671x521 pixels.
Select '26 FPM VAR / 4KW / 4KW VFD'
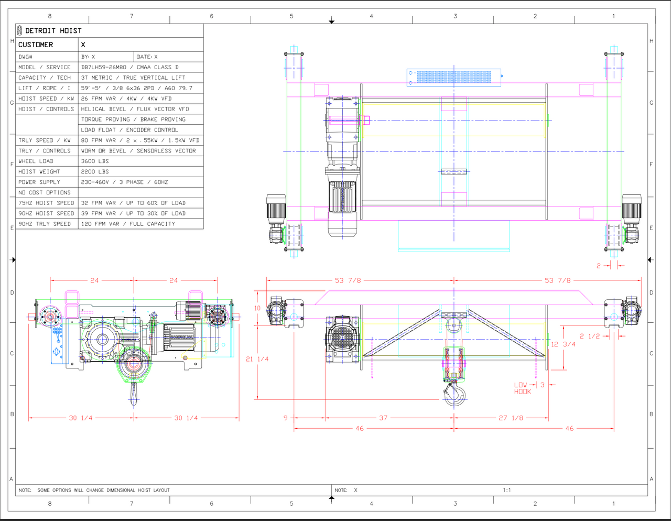[x=126, y=99]
